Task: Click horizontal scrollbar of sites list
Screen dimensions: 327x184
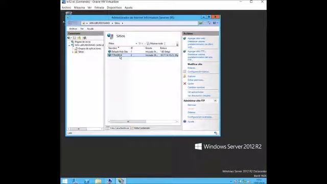Action: coord(143,122)
